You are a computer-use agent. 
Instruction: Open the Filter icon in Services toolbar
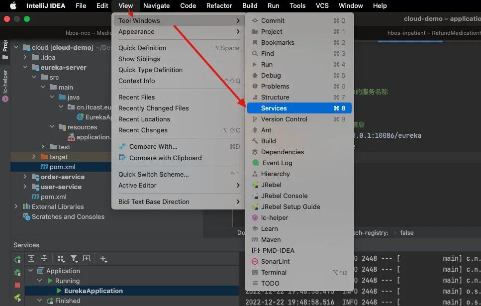74,259
